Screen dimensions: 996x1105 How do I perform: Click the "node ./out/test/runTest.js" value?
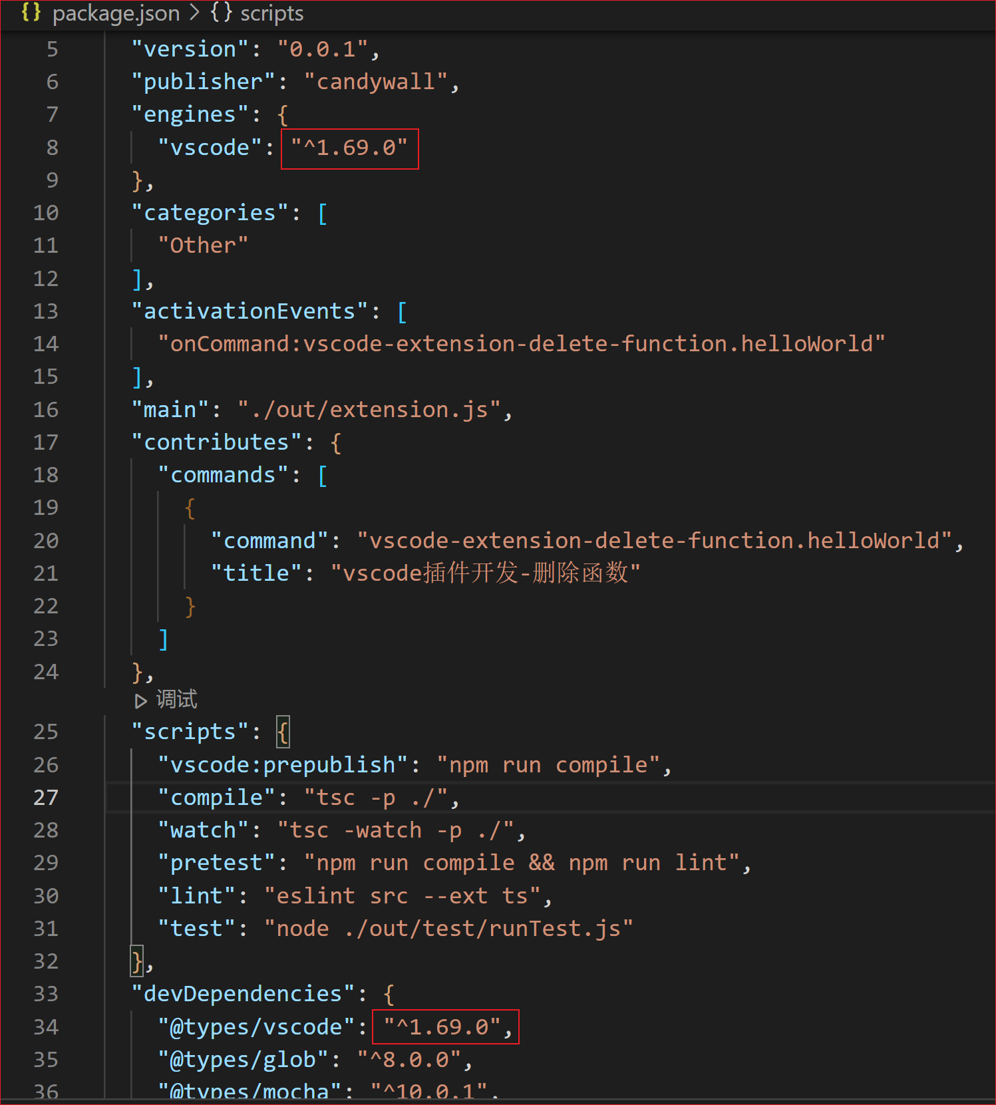(448, 929)
